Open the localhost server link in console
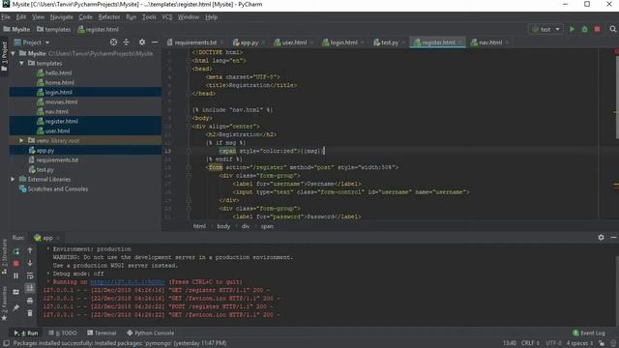This screenshot has height=348, width=619. point(128,282)
